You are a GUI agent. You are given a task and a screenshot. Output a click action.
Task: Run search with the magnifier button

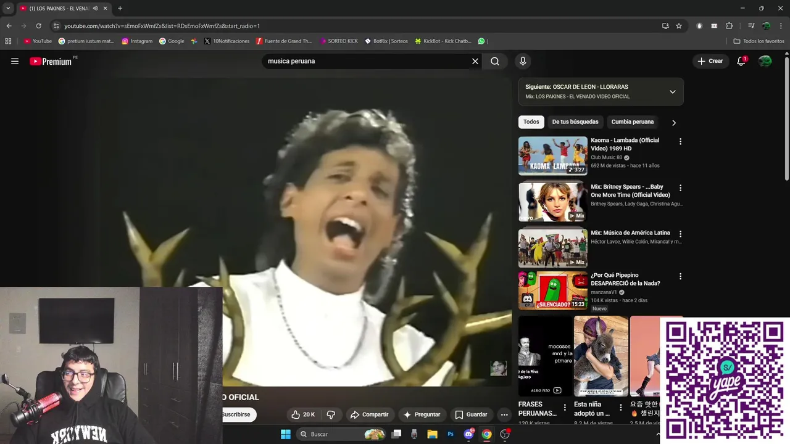coord(495,61)
